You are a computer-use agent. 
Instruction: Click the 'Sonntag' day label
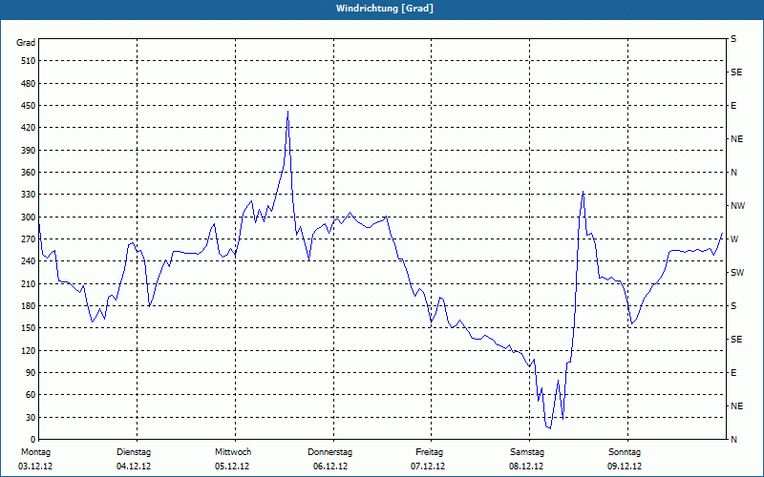coord(625,452)
